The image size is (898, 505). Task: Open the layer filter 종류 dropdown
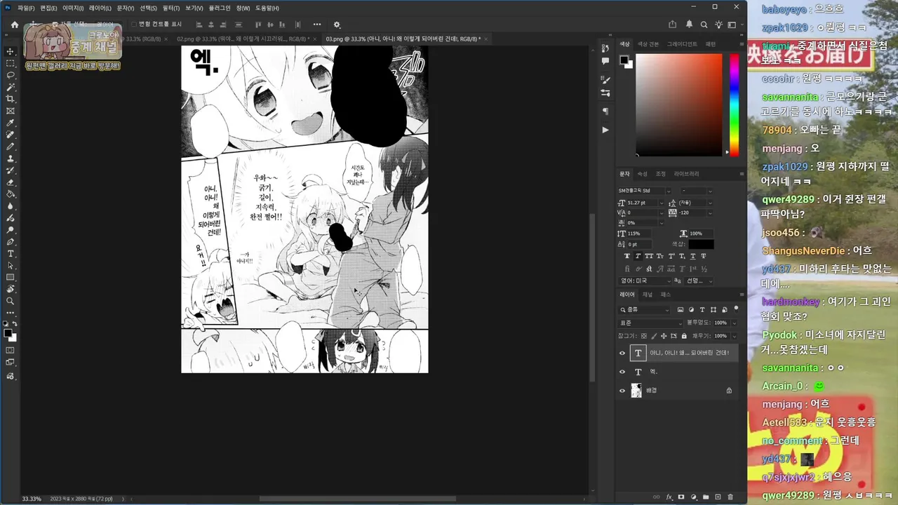click(x=645, y=309)
